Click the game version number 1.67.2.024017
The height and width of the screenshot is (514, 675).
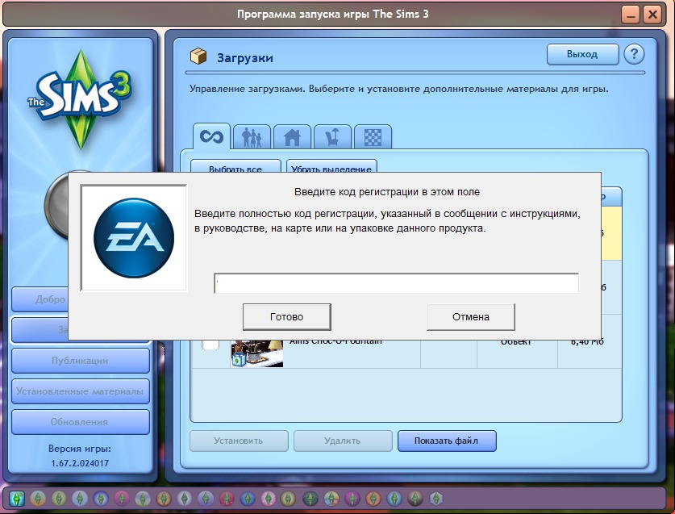click(x=80, y=463)
